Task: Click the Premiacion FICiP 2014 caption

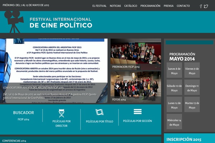Action: (126, 67)
